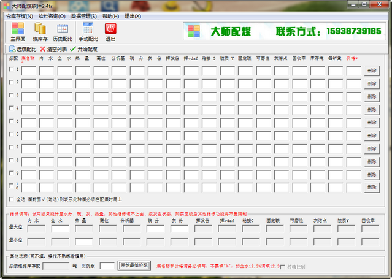Image resolution: width=392 pixels, height=279 pixels.
Task: Click the 内水 field in row 2
Action: click(47, 84)
